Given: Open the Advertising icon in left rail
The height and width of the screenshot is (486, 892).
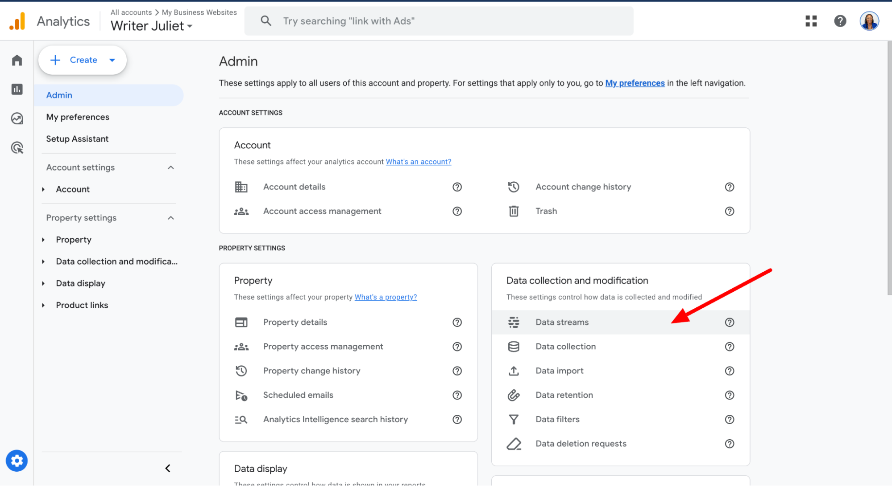Looking at the screenshot, I should point(17,147).
